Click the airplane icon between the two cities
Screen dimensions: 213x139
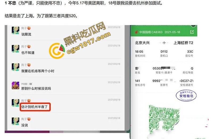[x=163, y=43]
